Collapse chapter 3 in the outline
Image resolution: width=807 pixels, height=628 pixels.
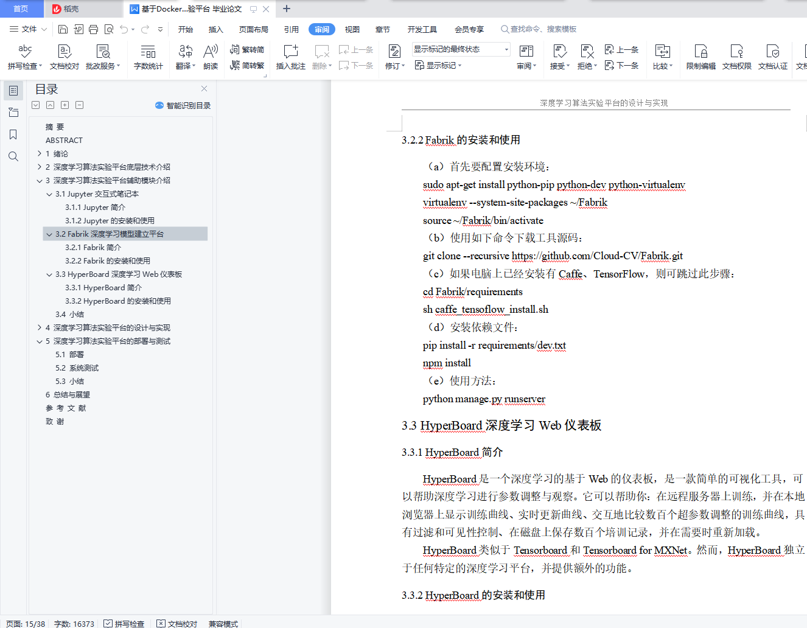pos(40,181)
